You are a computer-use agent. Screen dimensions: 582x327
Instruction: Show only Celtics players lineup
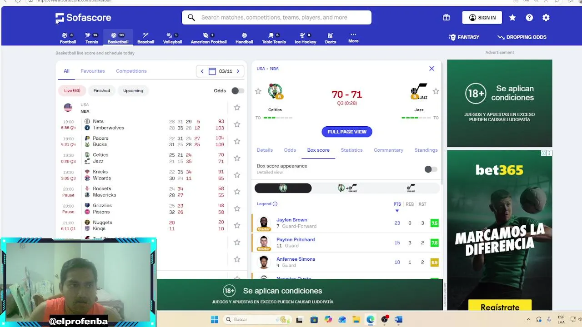tap(283, 188)
